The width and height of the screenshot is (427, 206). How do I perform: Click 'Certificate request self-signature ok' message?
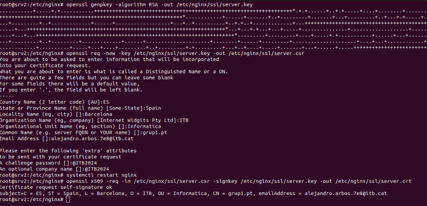point(57,187)
